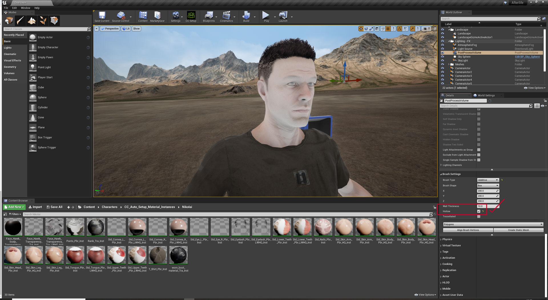The image size is (548, 300).
Task: Click the Empty Actor placement icon
Action: click(x=33, y=37)
